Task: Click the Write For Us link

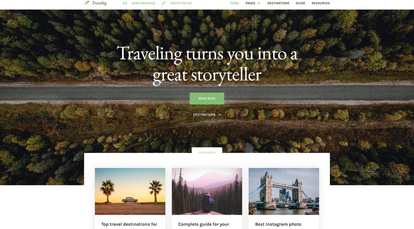Action: 181,3
